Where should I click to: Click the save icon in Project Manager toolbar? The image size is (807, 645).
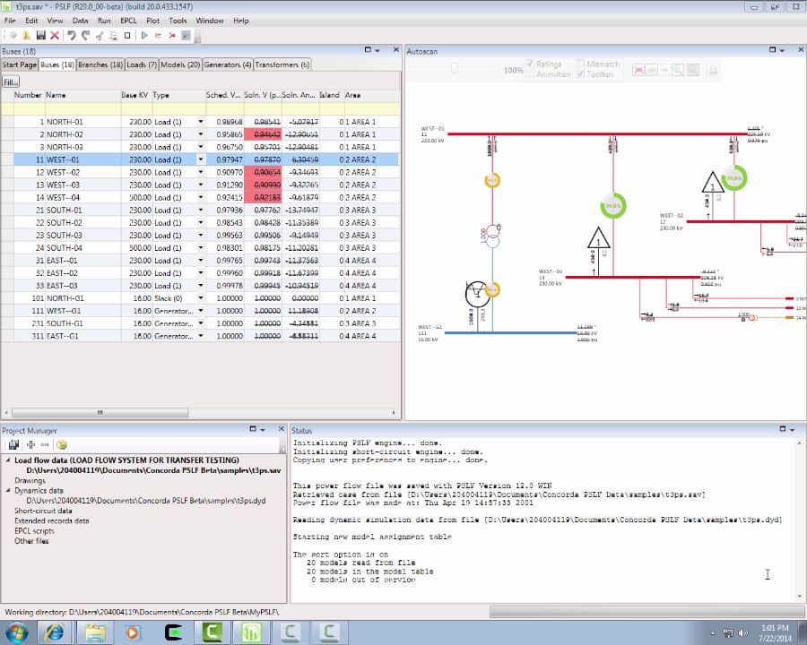point(14,444)
